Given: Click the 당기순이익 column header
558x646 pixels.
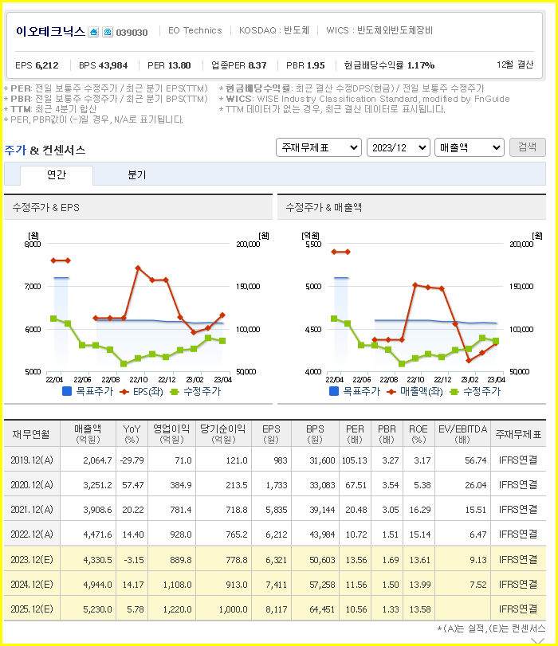Looking at the screenshot, I should coord(223,434).
